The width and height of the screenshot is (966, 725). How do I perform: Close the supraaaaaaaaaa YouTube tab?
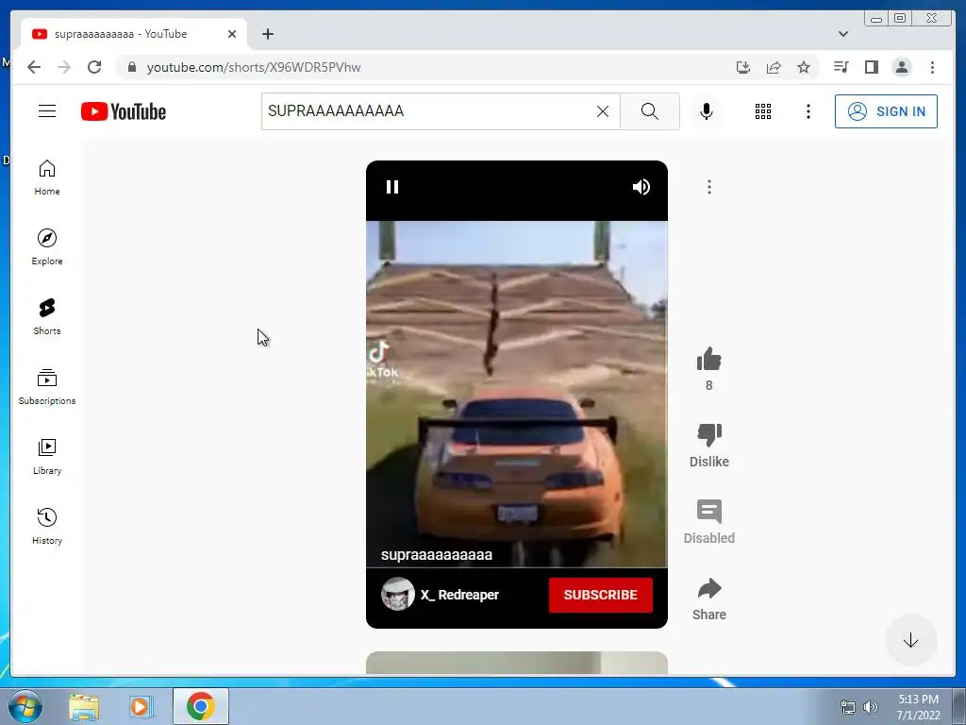pos(232,34)
